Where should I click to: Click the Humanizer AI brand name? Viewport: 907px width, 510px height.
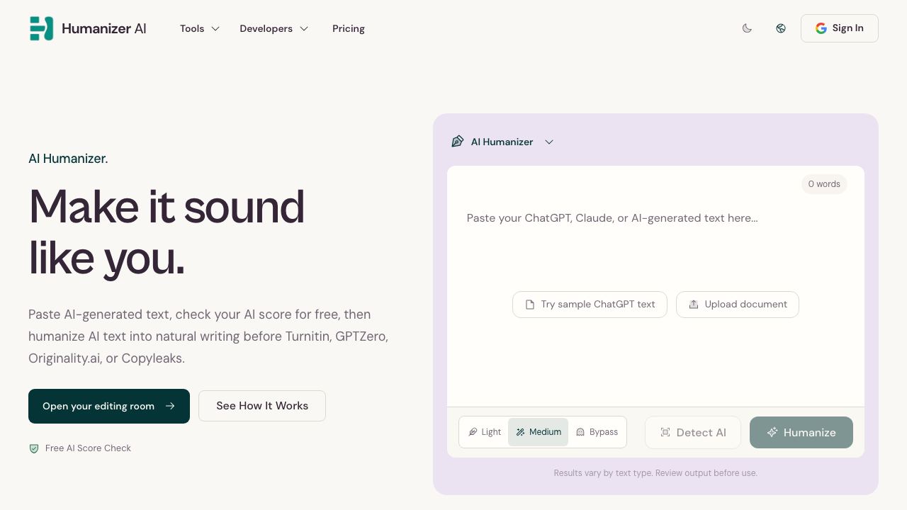click(x=104, y=28)
